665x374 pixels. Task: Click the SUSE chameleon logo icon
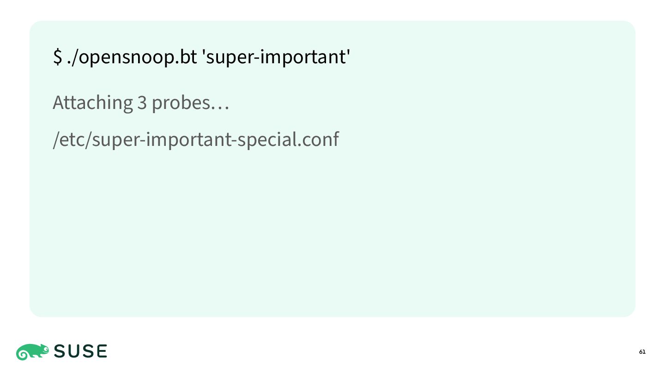coord(32,352)
